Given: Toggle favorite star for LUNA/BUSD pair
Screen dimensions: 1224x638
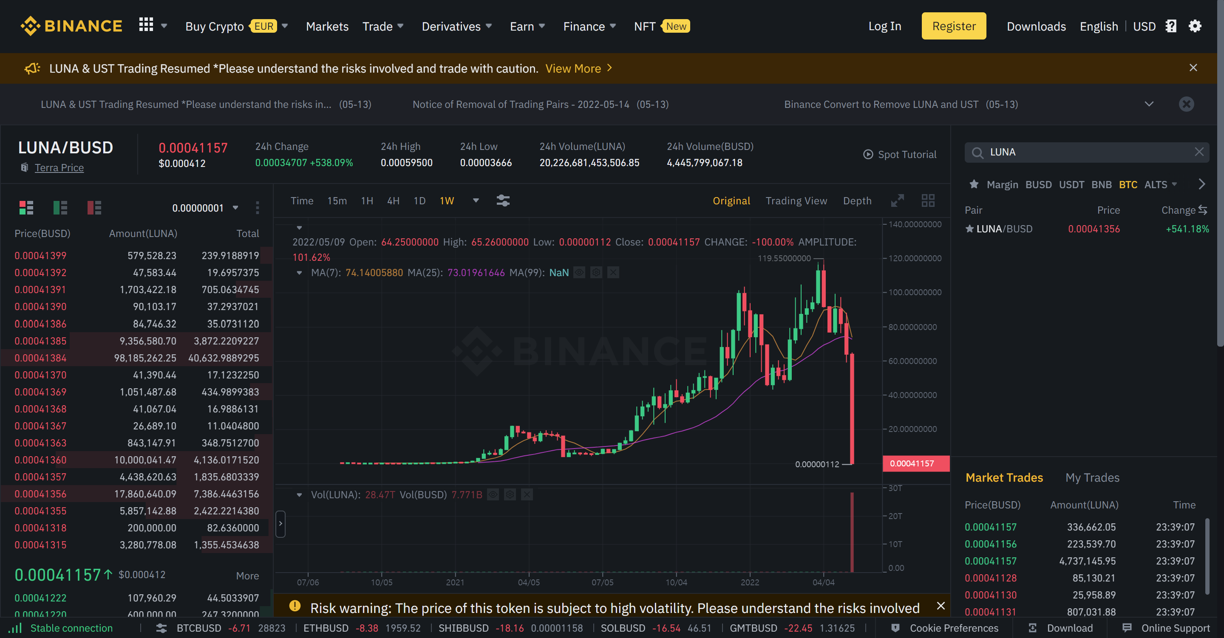Looking at the screenshot, I should click(x=969, y=229).
